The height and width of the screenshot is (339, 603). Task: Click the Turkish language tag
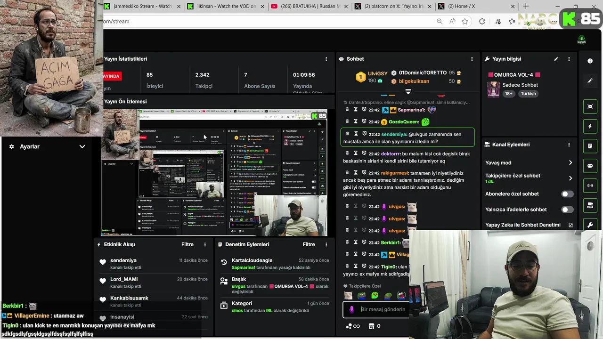click(528, 94)
